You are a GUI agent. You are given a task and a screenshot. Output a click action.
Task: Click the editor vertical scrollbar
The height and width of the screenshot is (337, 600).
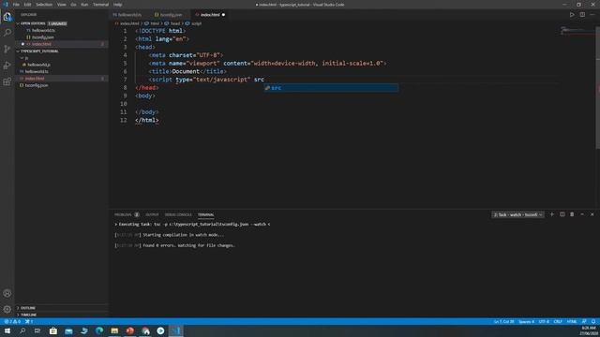597,88
